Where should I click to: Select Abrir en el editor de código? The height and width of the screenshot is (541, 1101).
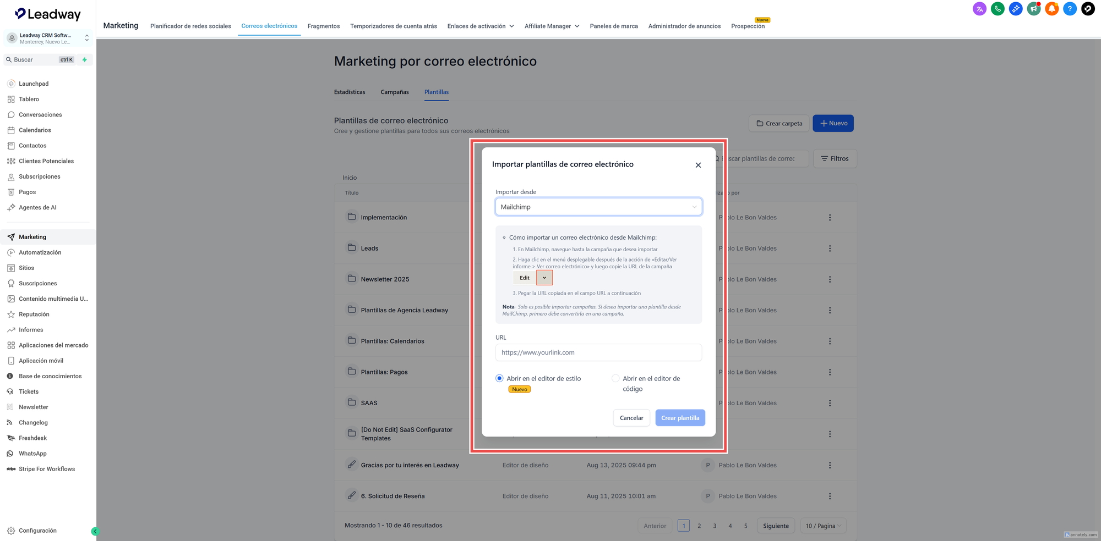pos(615,378)
